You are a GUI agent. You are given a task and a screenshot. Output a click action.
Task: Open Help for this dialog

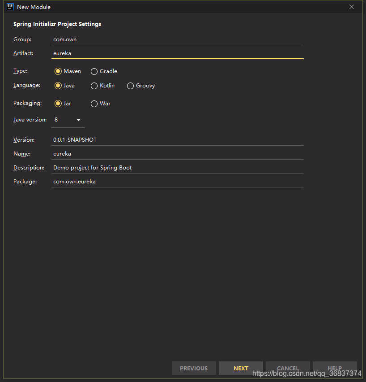pyautogui.click(x=335, y=368)
